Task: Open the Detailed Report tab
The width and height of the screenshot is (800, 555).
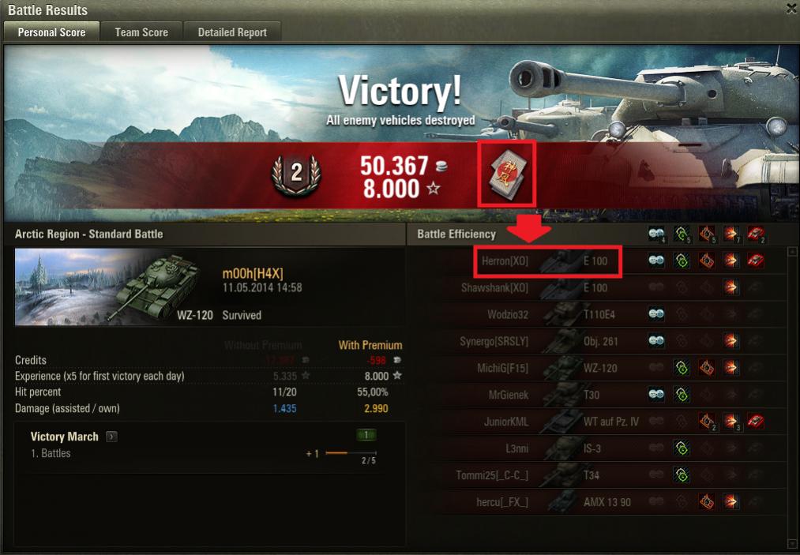Action: coord(232,32)
